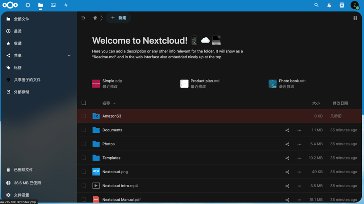Switch to grid view
364x204 pixels.
[x=355, y=18]
